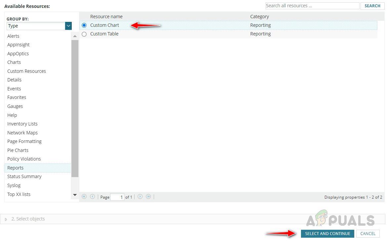Go to first page pagination icon

tap(84, 197)
